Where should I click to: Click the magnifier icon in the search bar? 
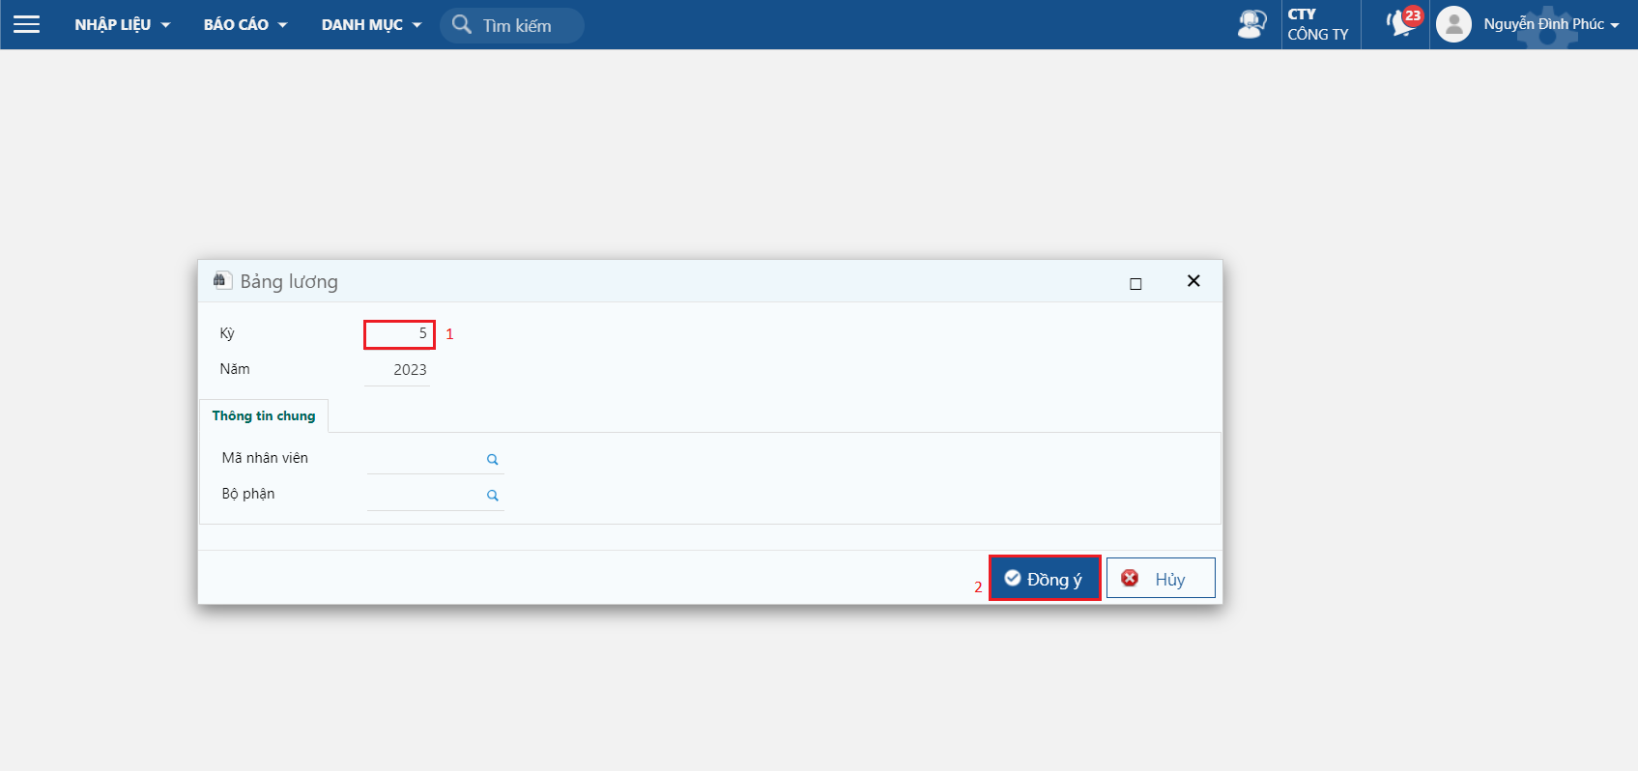(462, 25)
